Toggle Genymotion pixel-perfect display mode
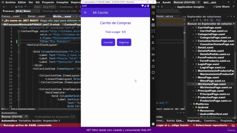Image resolution: width=237 pixels, height=133 pixels. tap(153, 31)
